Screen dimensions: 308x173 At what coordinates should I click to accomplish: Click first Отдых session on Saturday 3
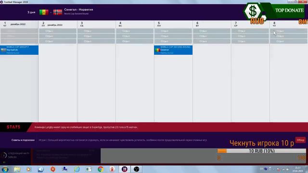(x=96, y=31)
